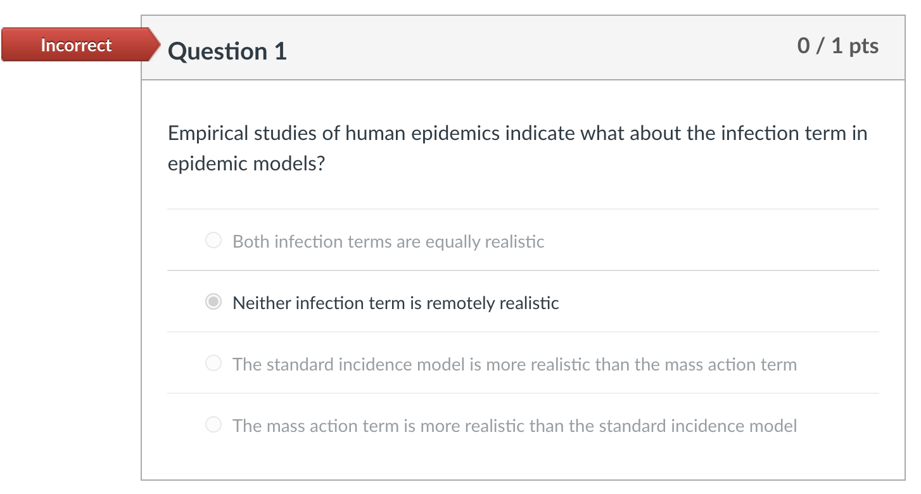Click the "Neither infection term is remotely realistic" answer text

point(395,303)
